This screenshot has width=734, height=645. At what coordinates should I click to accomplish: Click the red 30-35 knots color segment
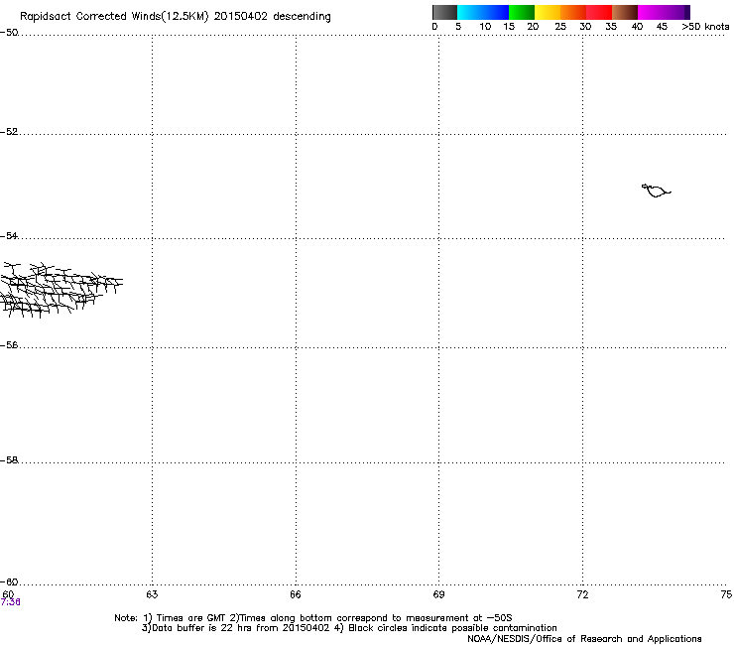pyautogui.click(x=599, y=12)
